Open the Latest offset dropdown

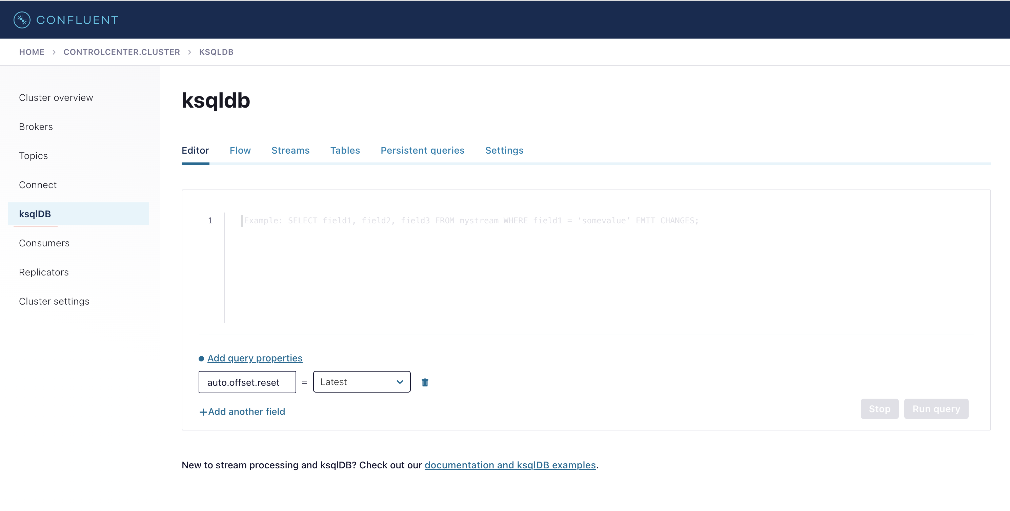pos(362,382)
